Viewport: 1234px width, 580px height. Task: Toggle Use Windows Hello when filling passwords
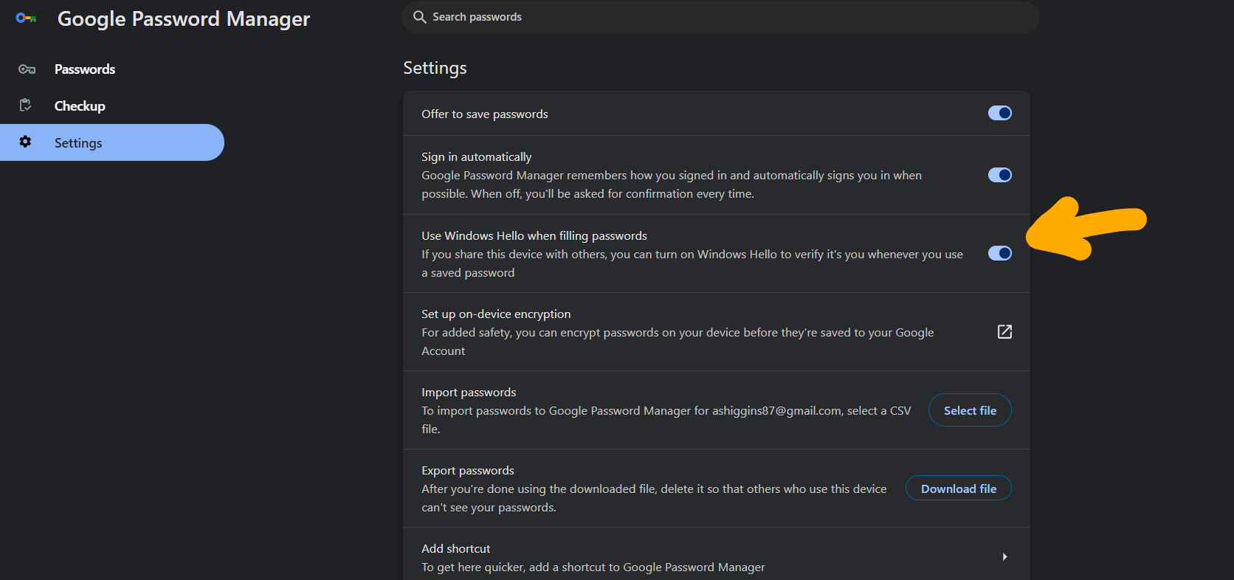point(999,253)
